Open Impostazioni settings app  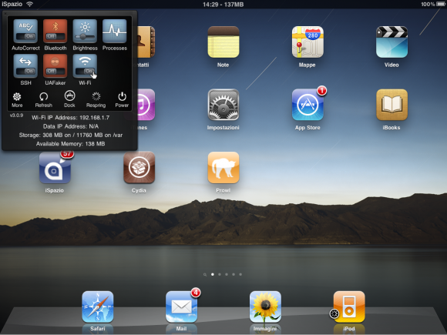[223, 105]
